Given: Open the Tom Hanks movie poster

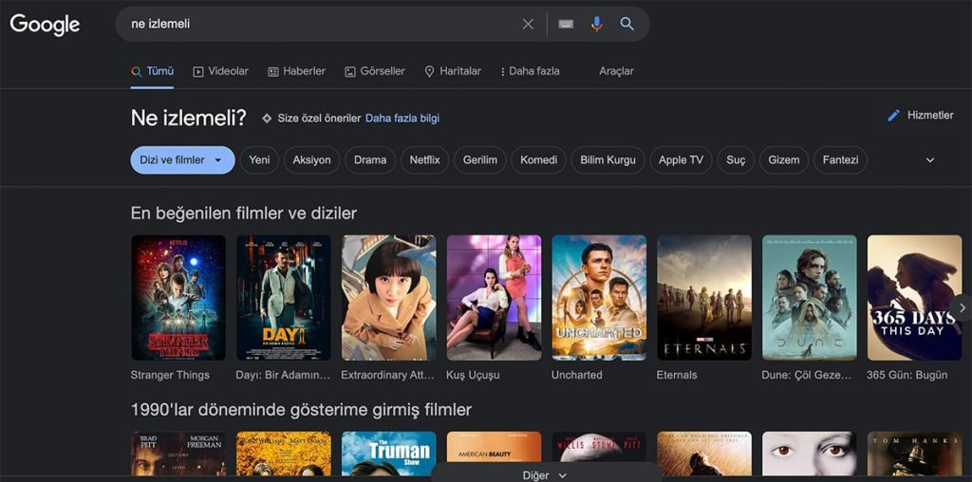Looking at the screenshot, I should [x=914, y=454].
